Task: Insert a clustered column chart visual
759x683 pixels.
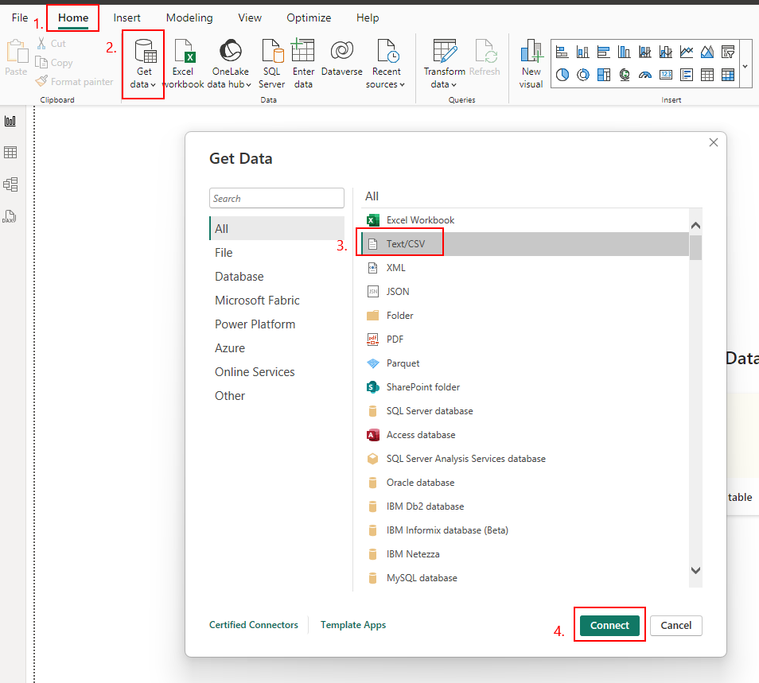Action: (x=625, y=52)
